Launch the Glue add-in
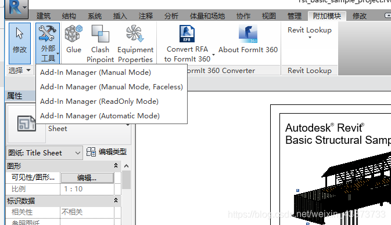The height and width of the screenshot is (225, 391). pyautogui.click(x=74, y=39)
